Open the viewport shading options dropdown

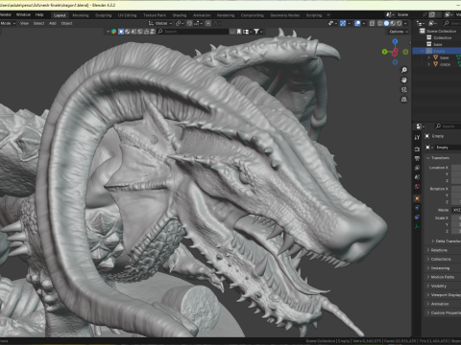[x=405, y=23]
